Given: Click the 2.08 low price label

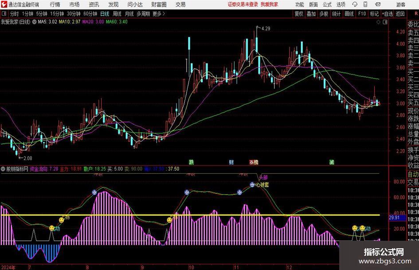Looking at the screenshot, I should pos(28,158).
